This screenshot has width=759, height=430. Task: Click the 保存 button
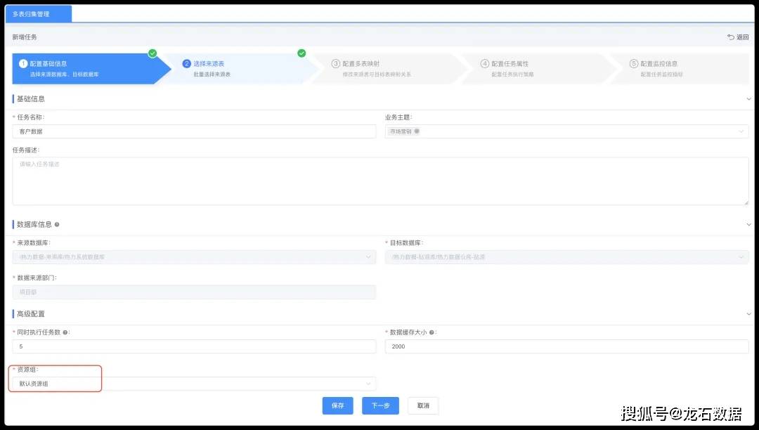(337, 405)
